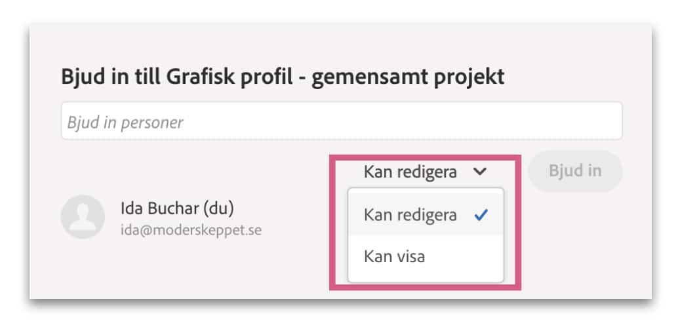Click the name Ida Buchar (du)
This screenshot has height=329, width=678.
(177, 209)
